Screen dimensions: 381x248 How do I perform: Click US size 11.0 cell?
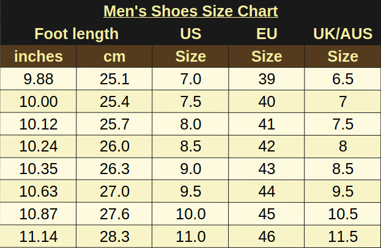pyautogui.click(x=191, y=236)
